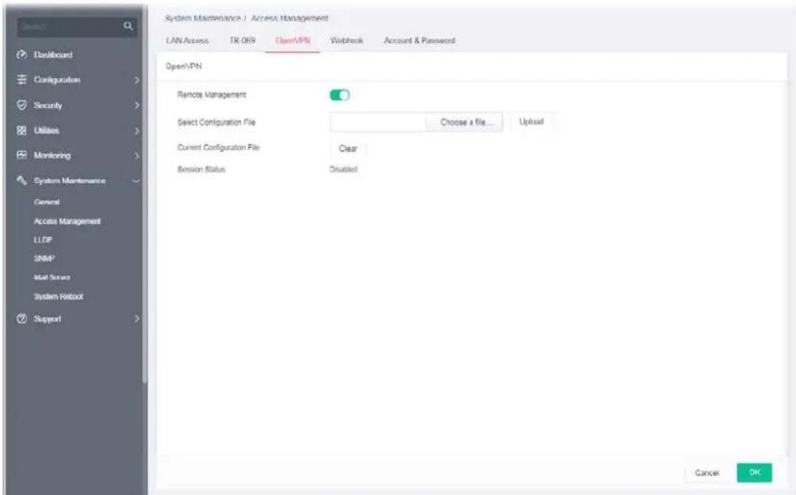Click the Cancel button

706,472
